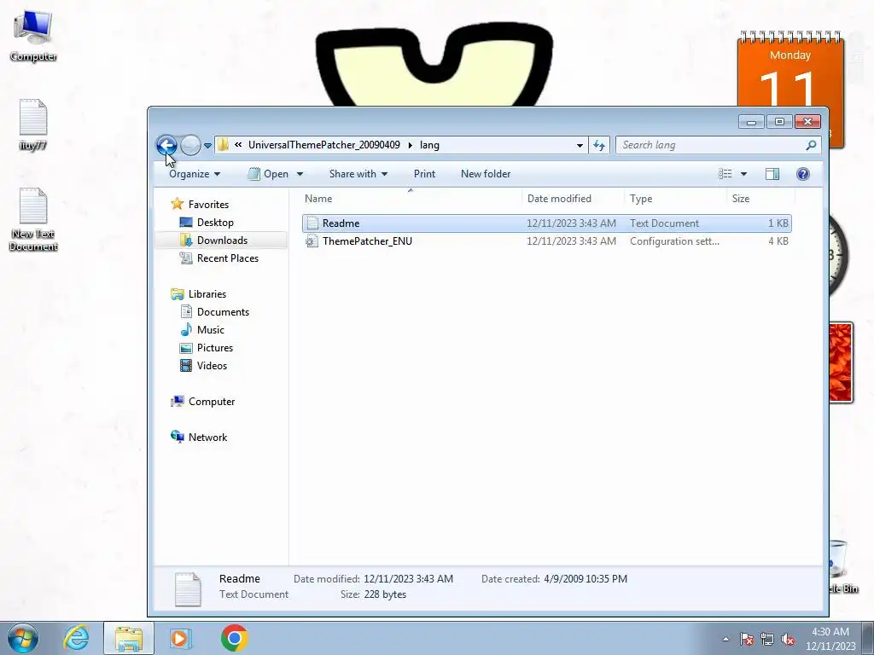Select the ThemePatcher_ENU configuration file
The width and height of the screenshot is (874, 655).
click(546, 241)
